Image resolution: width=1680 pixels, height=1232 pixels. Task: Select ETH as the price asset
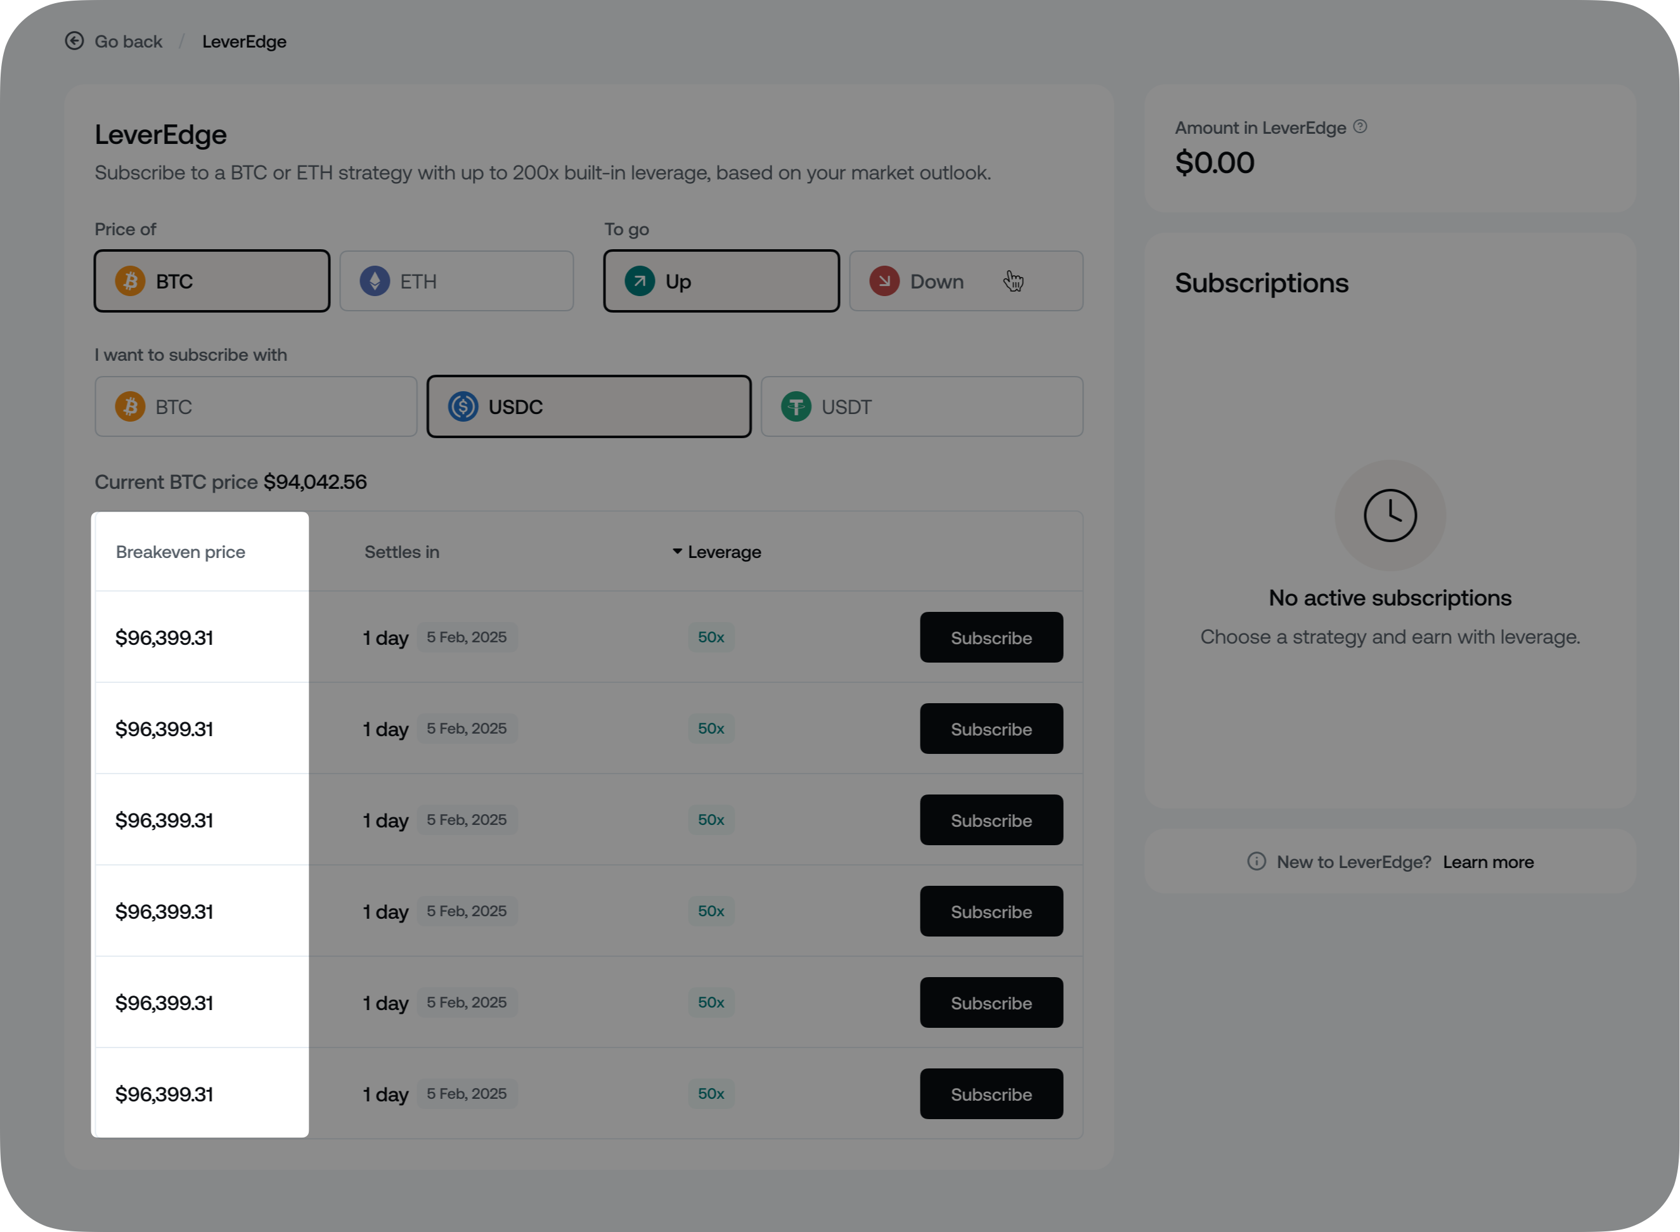pos(456,281)
